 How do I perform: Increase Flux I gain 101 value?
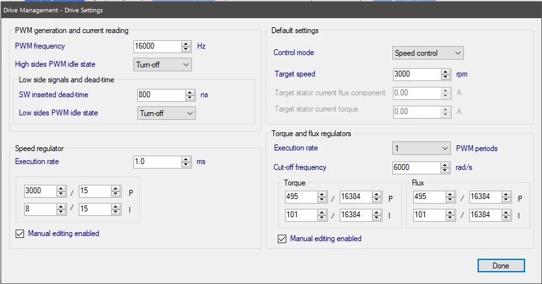tap(450, 212)
